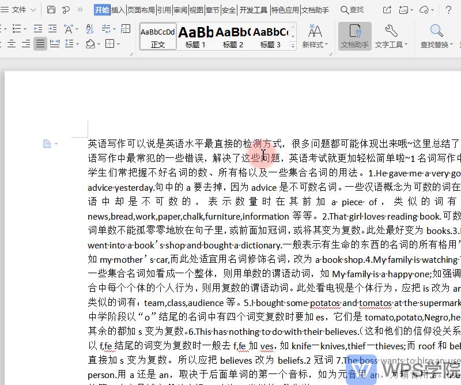461x385 pixels.
Task: Click the A-Z sort icon
Action: click(x=89, y=28)
